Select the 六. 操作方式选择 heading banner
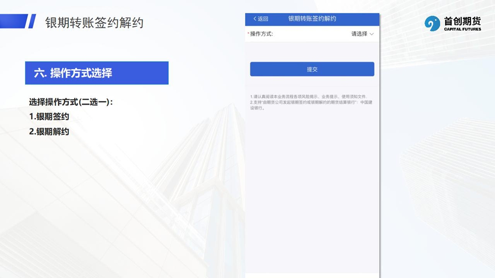 [x=97, y=73]
